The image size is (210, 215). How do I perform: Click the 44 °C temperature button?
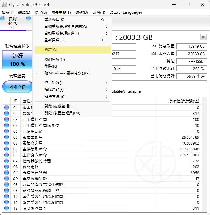point(17,87)
